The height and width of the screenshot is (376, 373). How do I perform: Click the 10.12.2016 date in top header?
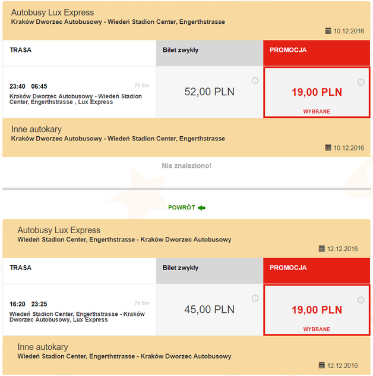[349, 31]
